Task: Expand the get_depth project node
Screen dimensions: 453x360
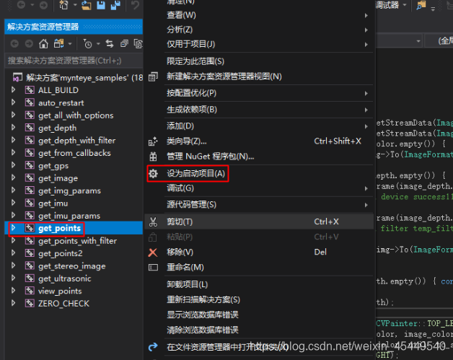Action: pyautogui.click(x=13, y=128)
